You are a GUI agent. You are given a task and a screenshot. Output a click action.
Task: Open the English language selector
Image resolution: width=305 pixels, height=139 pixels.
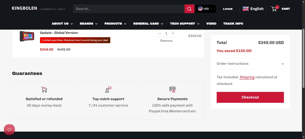253,9
